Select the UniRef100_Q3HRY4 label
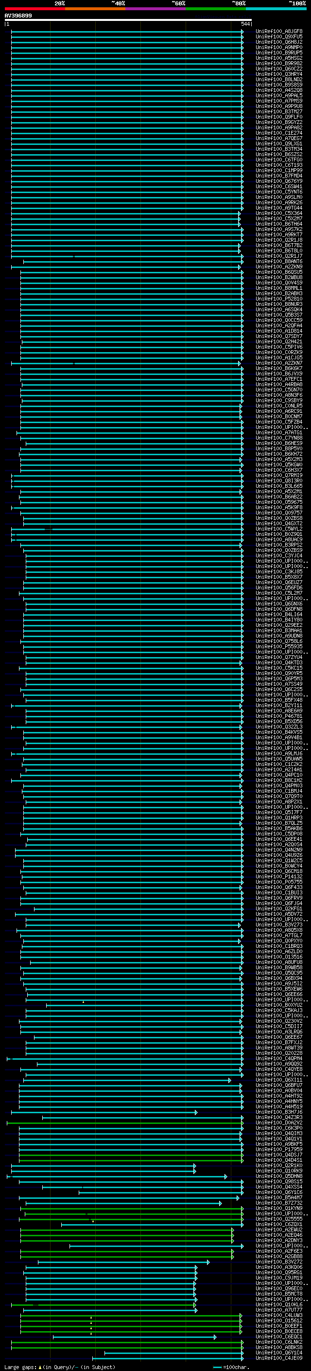311x1371 pixels. (x=279, y=74)
